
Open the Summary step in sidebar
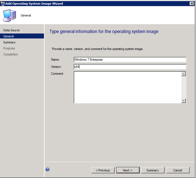pos(9,42)
